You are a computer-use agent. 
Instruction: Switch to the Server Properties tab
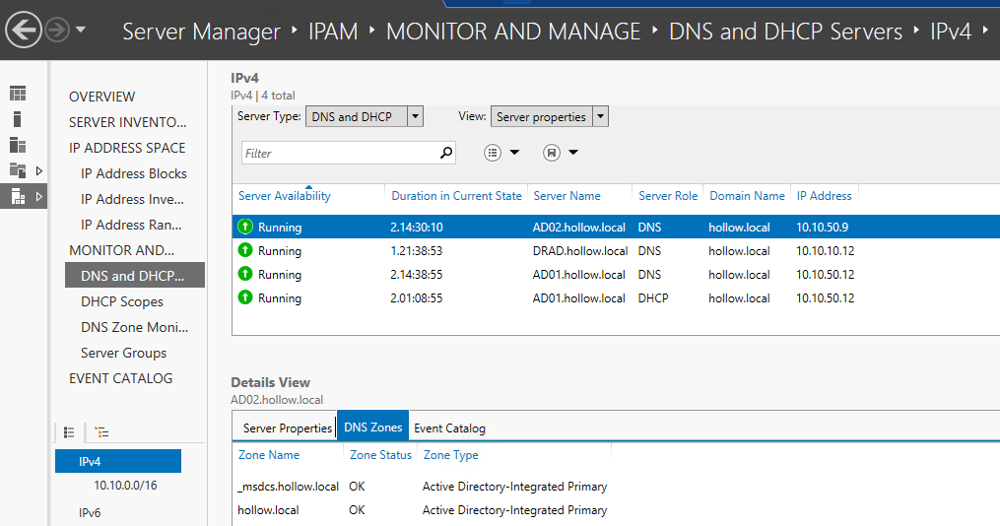tap(287, 427)
